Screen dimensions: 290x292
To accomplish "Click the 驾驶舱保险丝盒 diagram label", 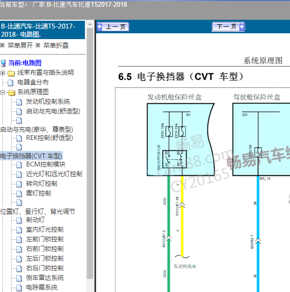I will coord(257,97).
